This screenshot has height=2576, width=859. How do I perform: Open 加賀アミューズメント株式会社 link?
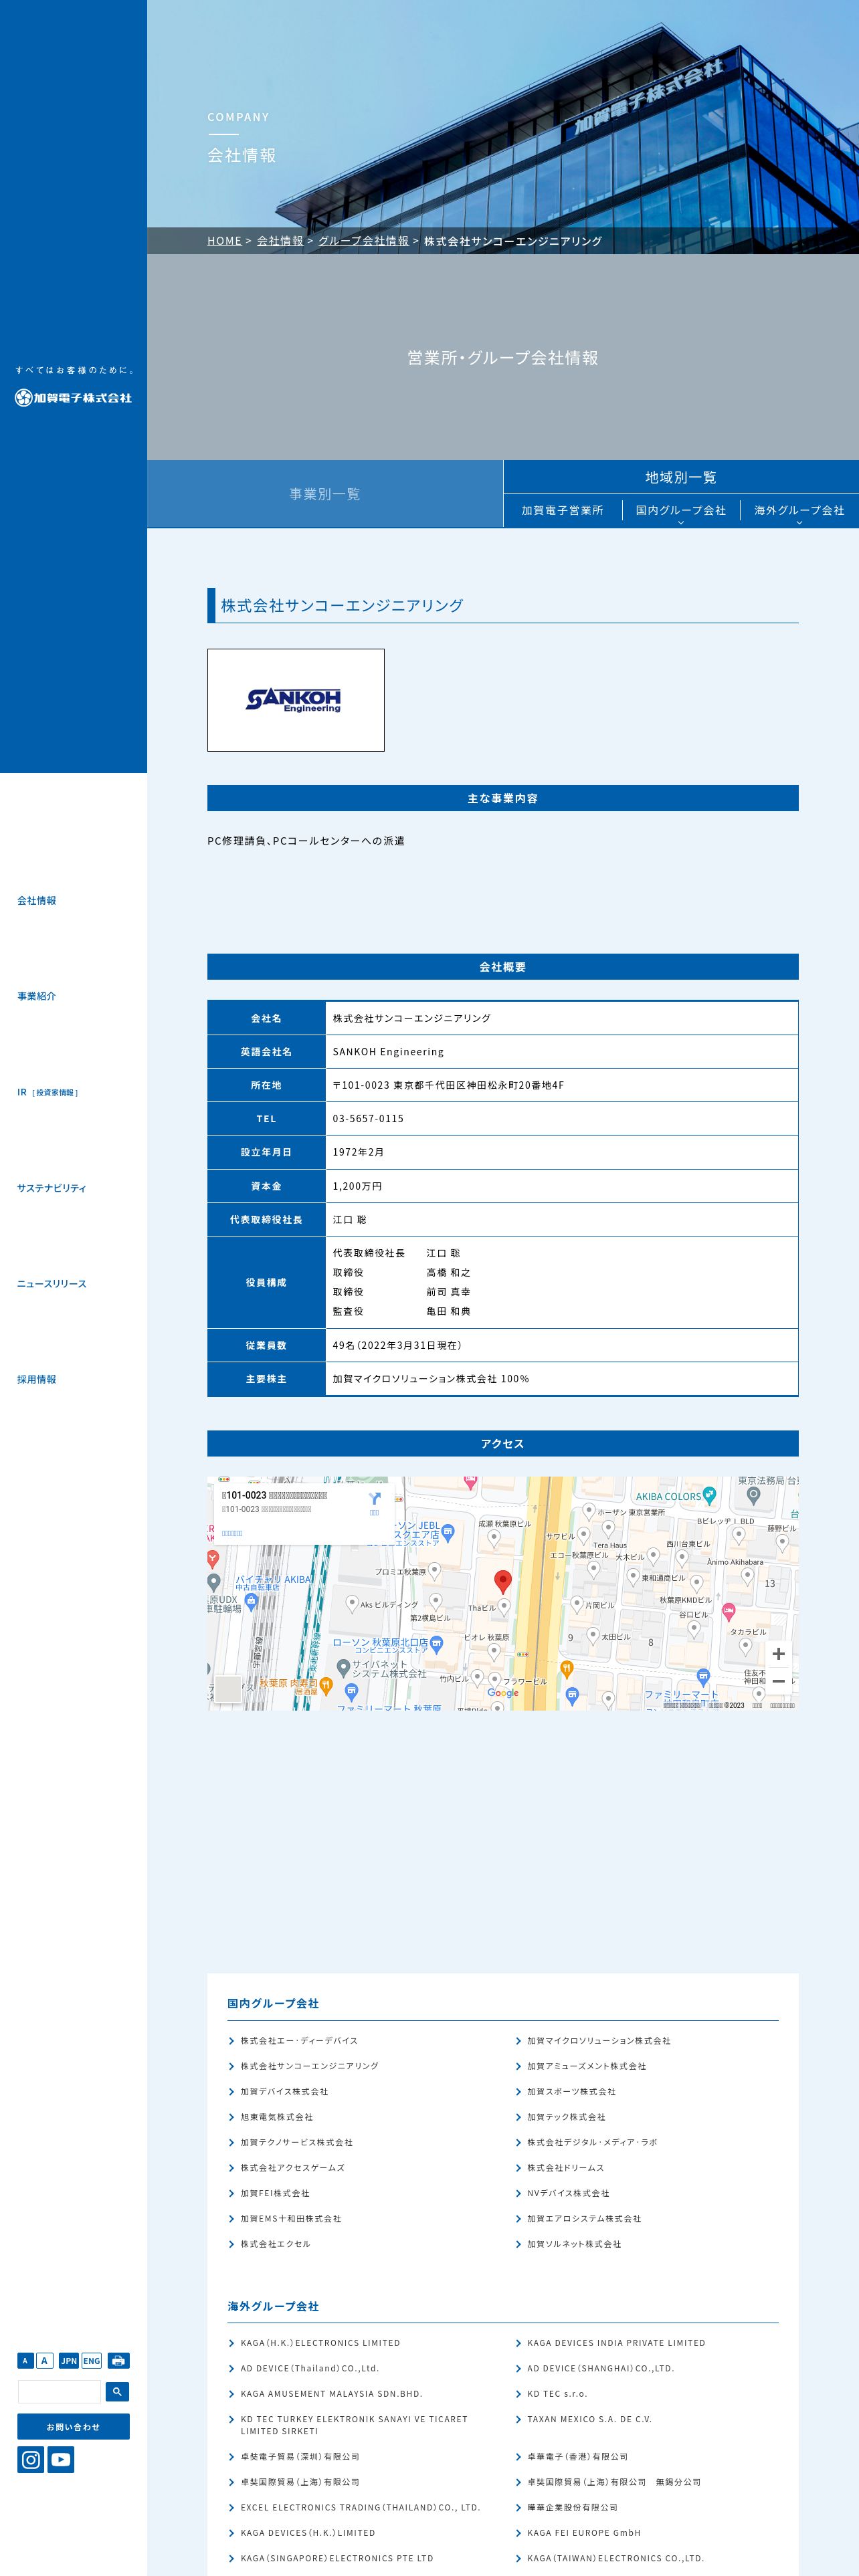586,2066
